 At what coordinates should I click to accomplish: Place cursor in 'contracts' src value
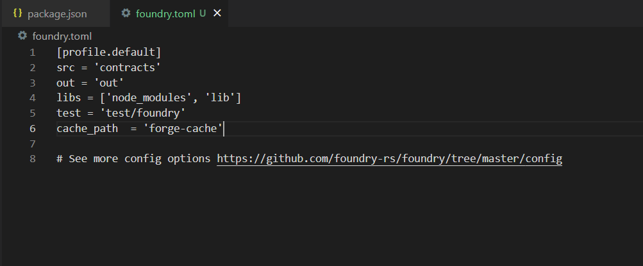(127, 68)
